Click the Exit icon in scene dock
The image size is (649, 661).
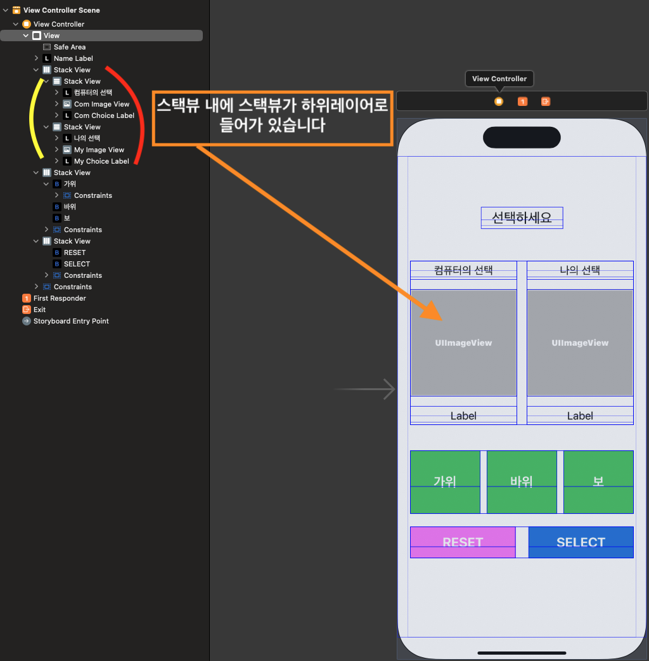tap(546, 101)
